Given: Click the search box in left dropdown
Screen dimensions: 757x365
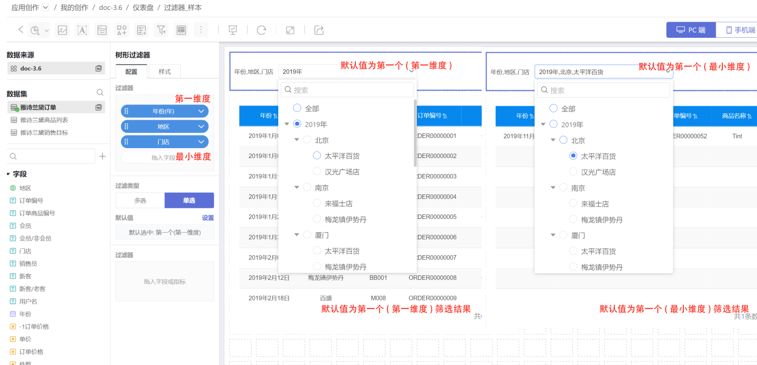Looking at the screenshot, I should (x=347, y=90).
